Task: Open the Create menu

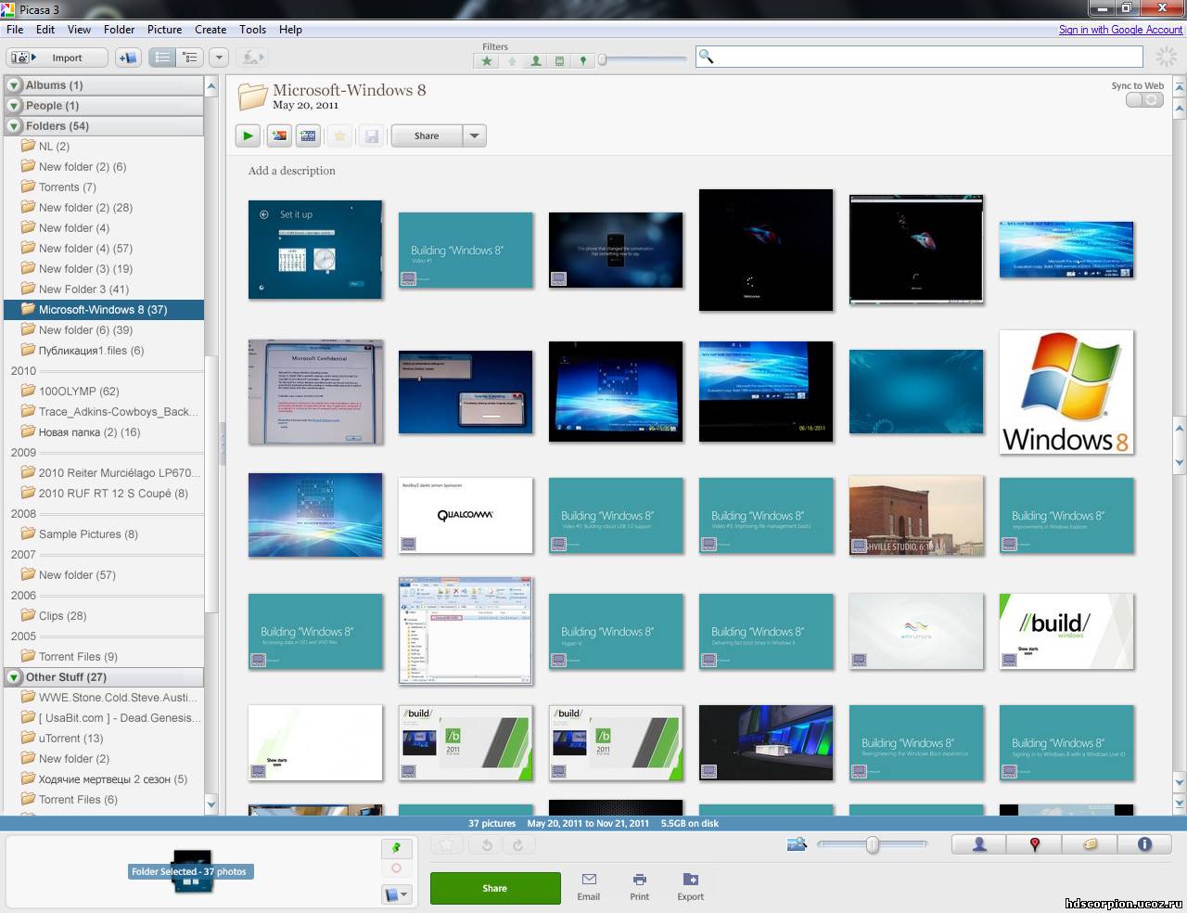Action: tap(211, 30)
